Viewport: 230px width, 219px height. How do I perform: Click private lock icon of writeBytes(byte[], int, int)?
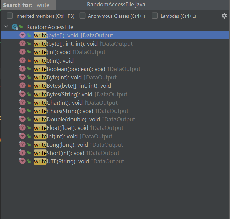pyautogui.click(x=29, y=85)
